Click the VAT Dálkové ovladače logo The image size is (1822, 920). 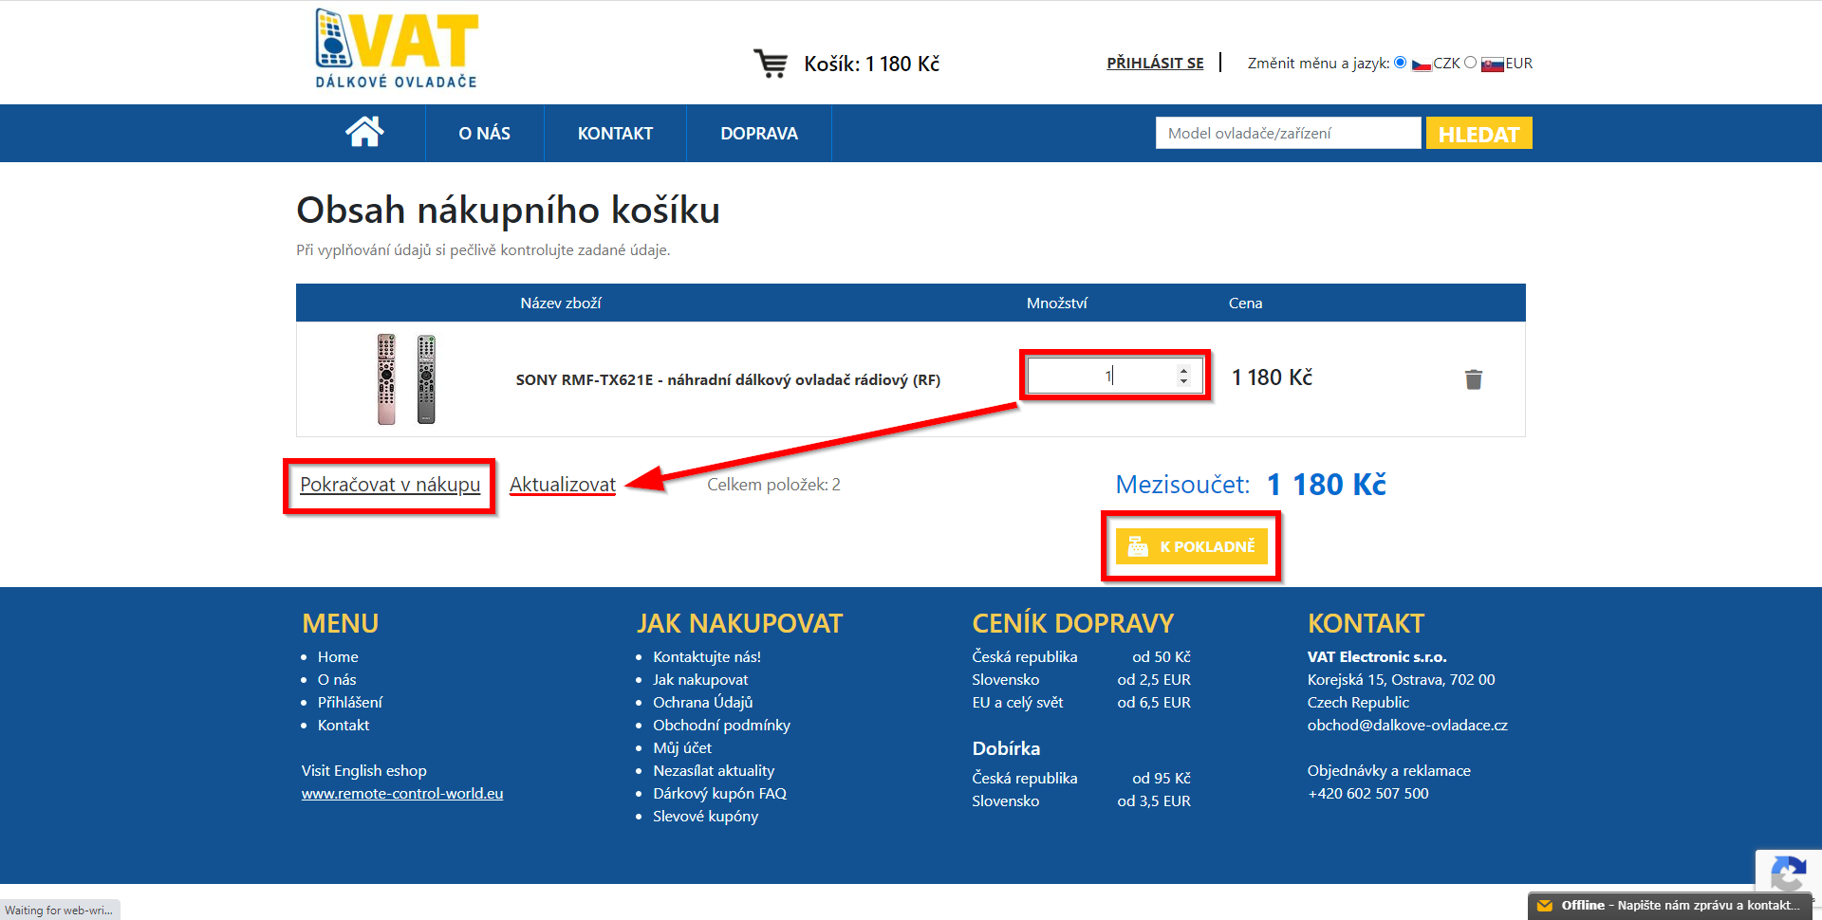point(397,49)
